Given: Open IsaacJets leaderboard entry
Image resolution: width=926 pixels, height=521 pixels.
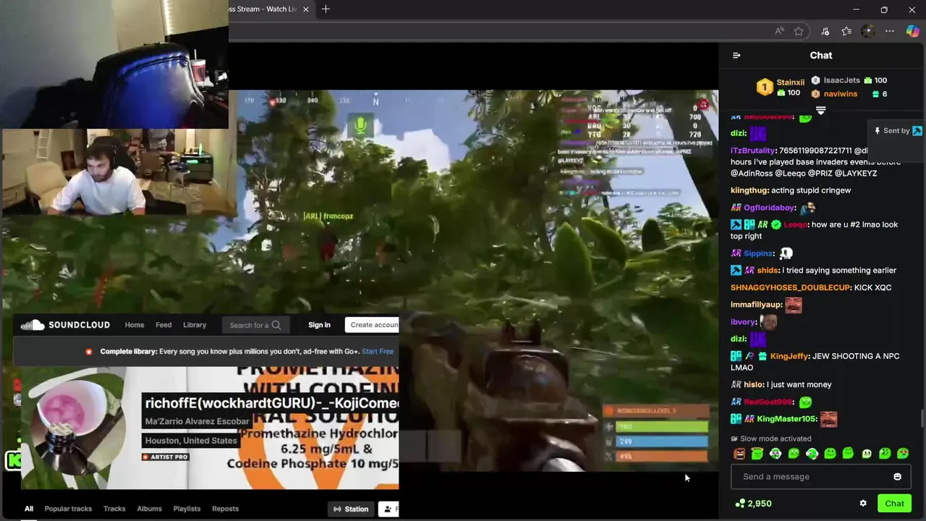Looking at the screenshot, I should pyautogui.click(x=849, y=80).
